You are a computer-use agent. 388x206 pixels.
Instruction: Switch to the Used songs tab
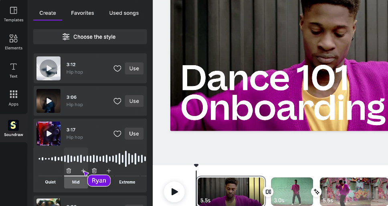pos(124,13)
